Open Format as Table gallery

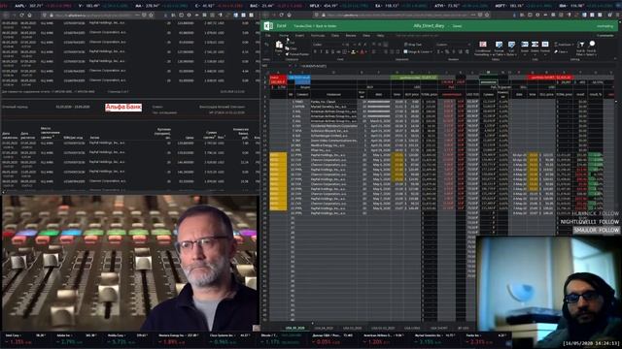point(499,48)
